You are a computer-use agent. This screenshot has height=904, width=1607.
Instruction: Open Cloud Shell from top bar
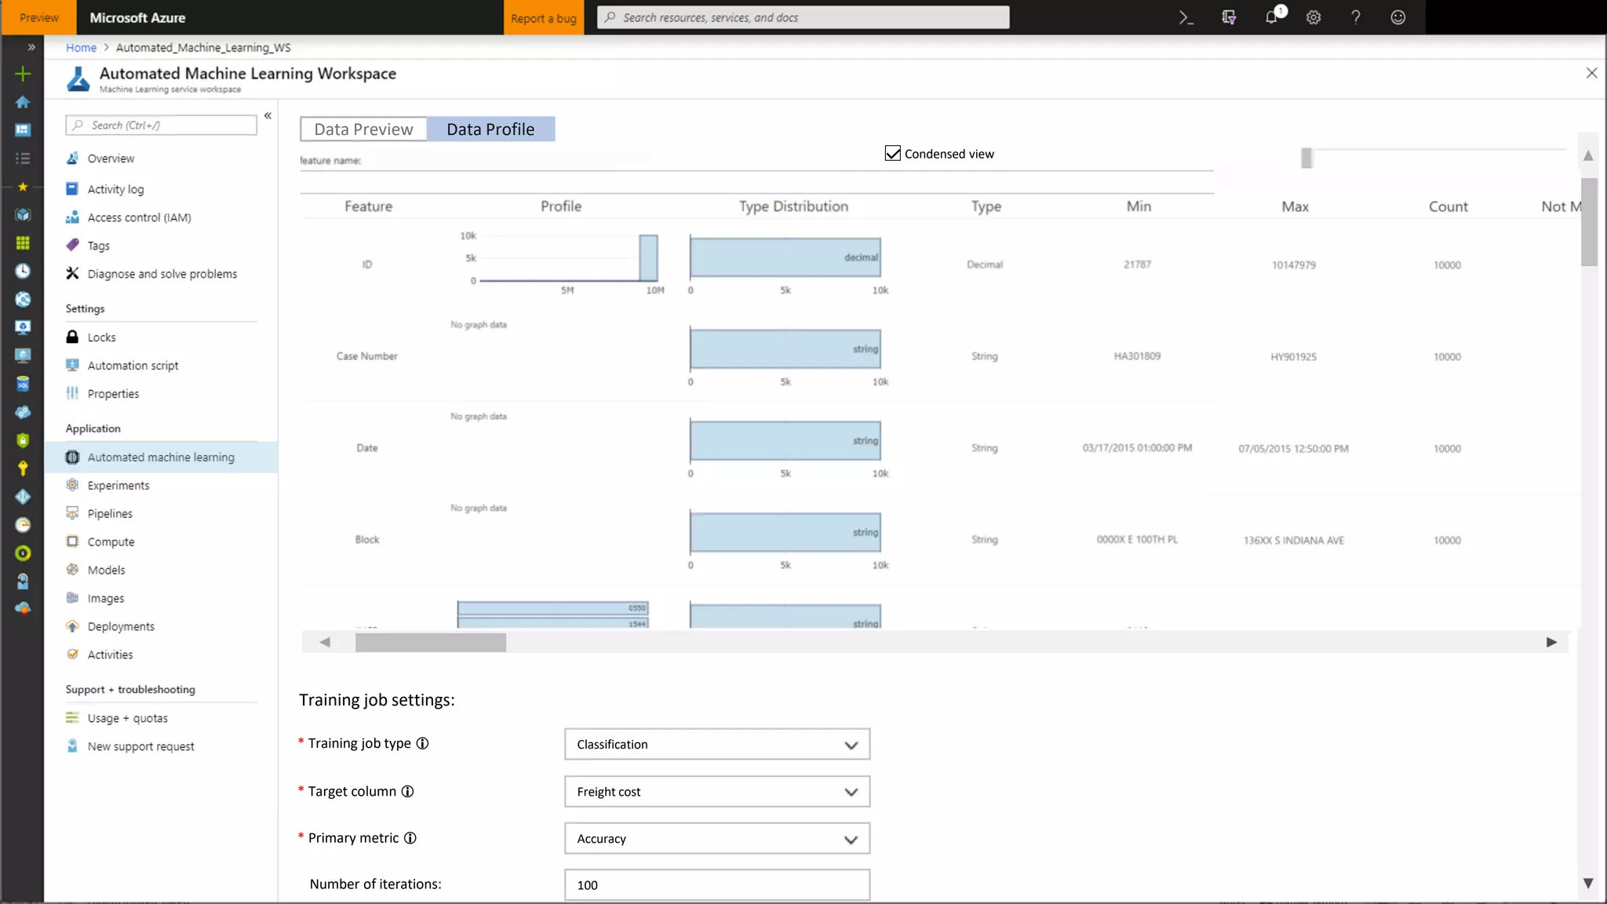(x=1186, y=17)
